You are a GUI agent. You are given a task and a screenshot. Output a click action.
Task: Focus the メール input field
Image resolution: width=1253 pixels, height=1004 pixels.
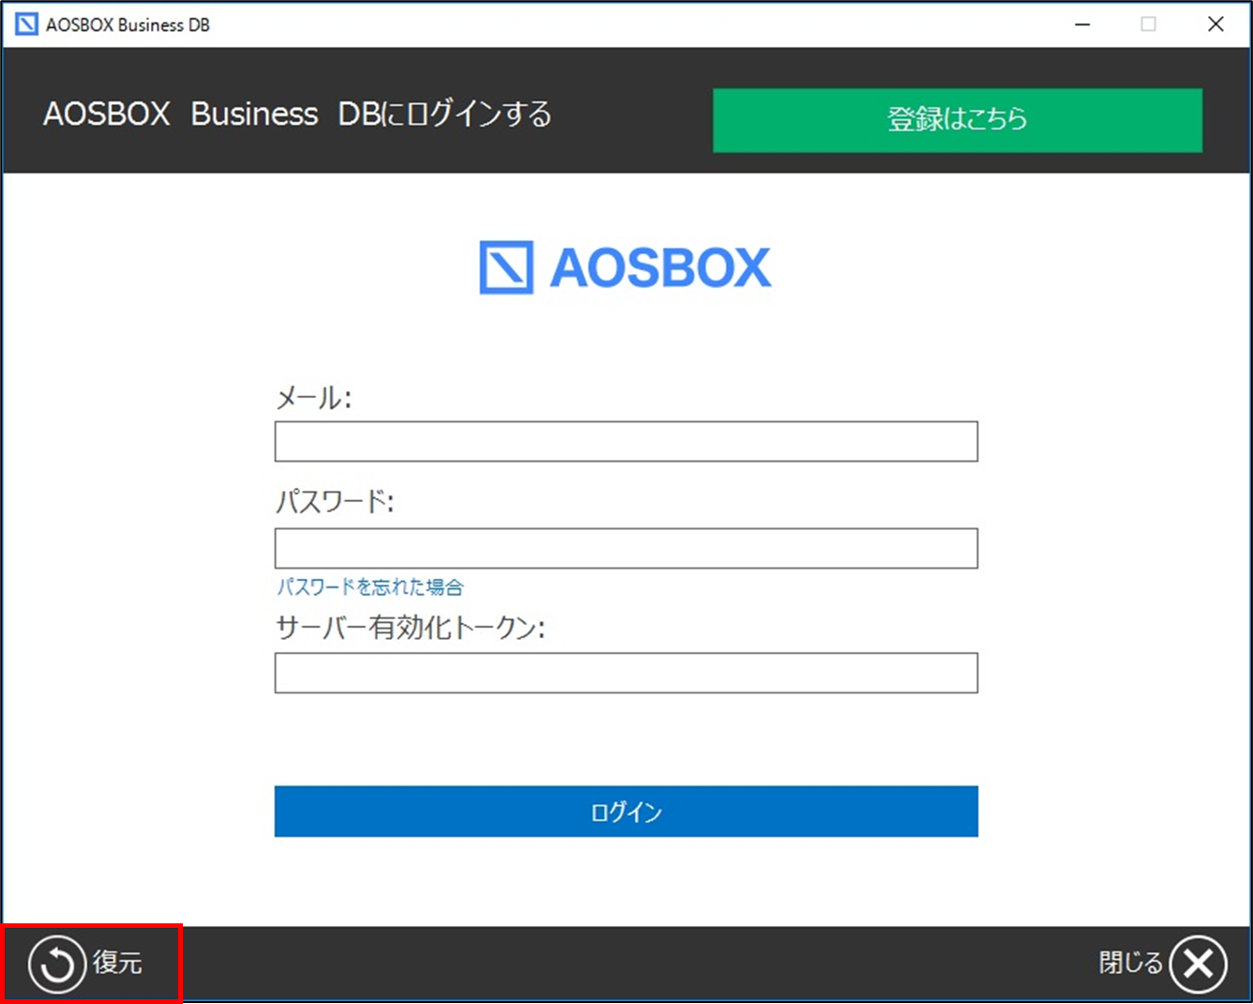(626, 441)
